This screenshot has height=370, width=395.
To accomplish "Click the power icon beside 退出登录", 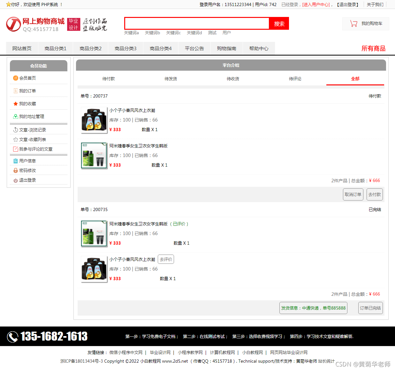I will 15,180.
